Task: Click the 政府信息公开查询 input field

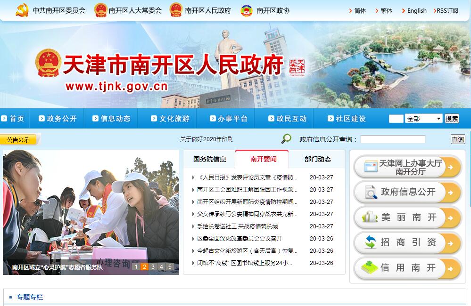Action: 393,139
